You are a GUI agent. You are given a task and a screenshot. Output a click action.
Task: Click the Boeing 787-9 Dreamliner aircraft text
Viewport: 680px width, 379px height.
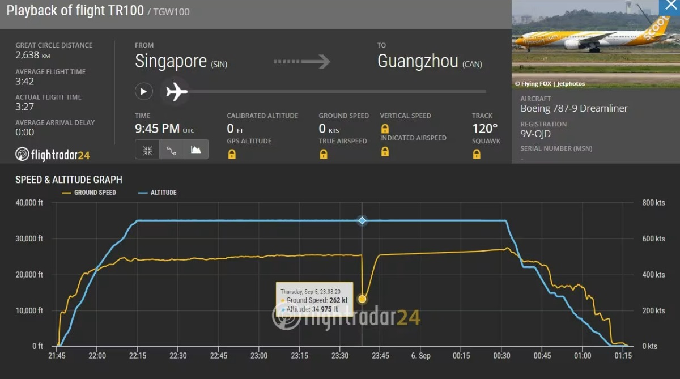tap(574, 108)
